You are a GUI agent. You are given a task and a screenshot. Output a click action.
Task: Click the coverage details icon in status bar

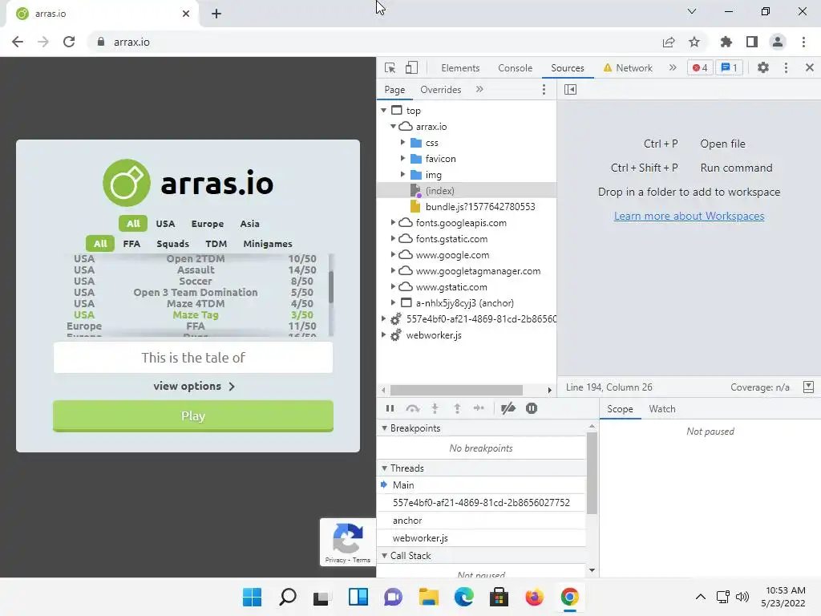[808, 387]
